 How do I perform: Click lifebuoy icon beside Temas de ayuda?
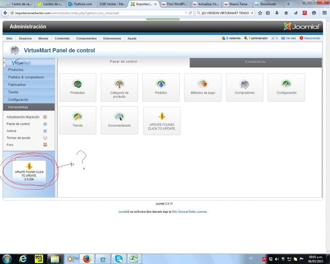click(x=45, y=138)
